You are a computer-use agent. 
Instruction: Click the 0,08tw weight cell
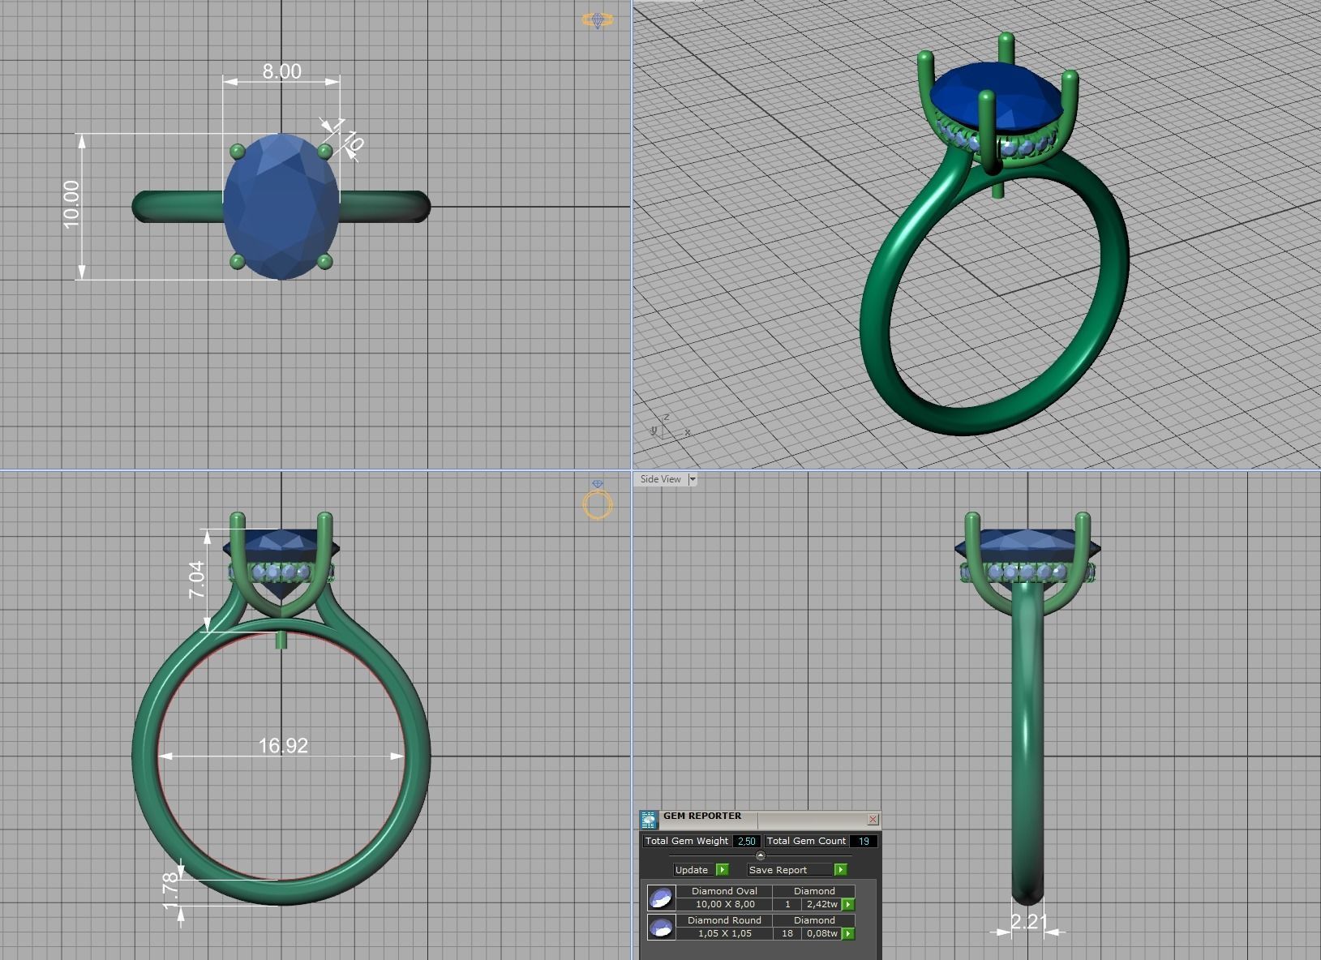[821, 933]
